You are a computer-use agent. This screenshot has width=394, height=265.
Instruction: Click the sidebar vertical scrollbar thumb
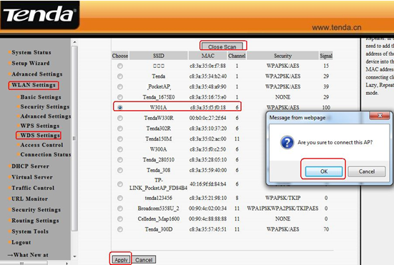point(74,139)
